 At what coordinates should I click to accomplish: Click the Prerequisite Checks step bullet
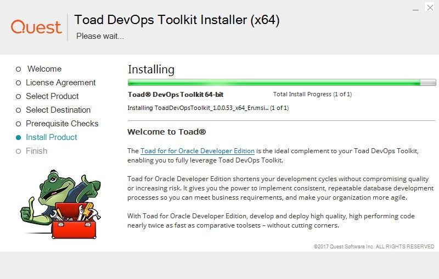pyautogui.click(x=18, y=124)
